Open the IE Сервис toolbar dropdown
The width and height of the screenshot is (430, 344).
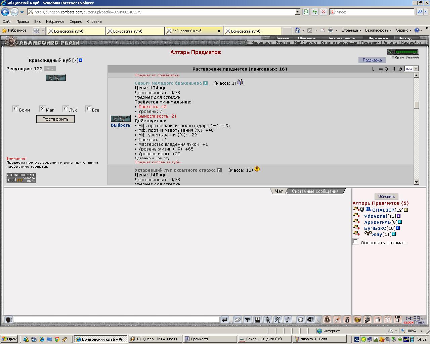(404, 30)
